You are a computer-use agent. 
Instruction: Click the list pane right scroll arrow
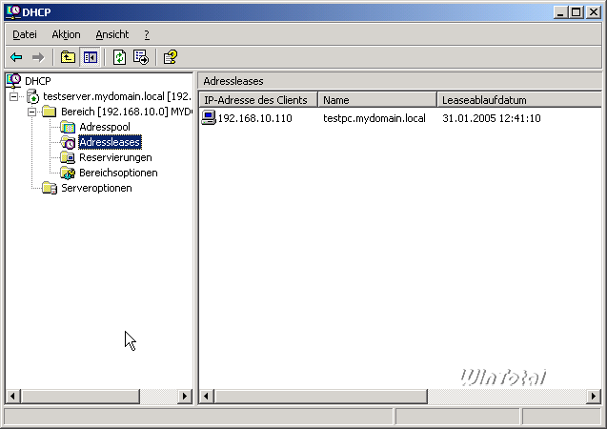tap(594, 396)
